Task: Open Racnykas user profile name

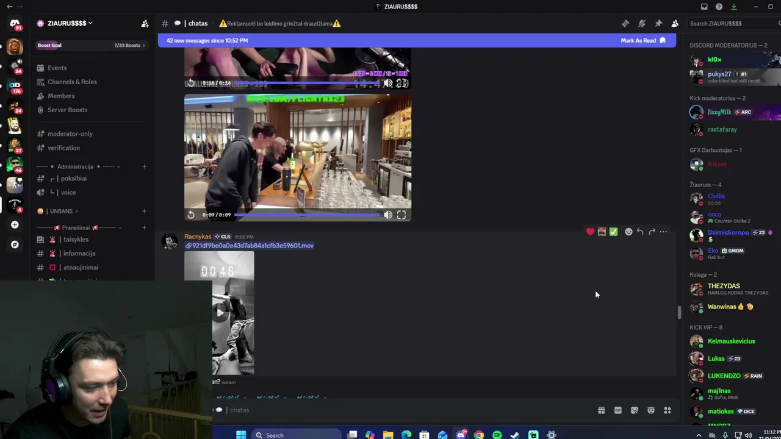Action: click(198, 237)
